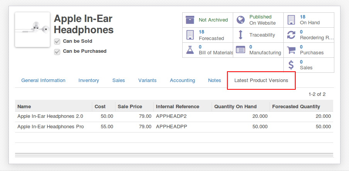Sort by Sale Price column header
Image resolution: width=349 pixels, height=171 pixels.
(134, 107)
